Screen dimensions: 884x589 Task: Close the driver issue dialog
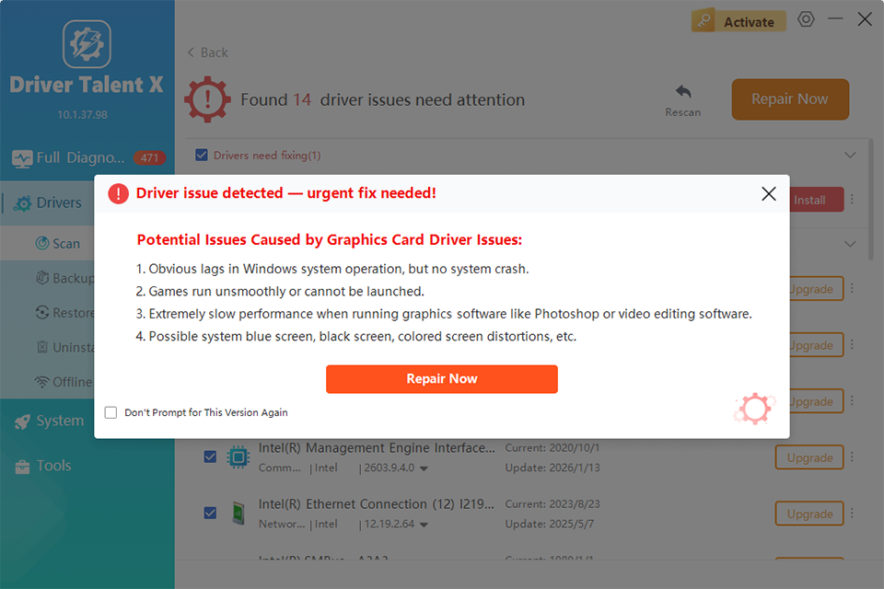(x=768, y=194)
